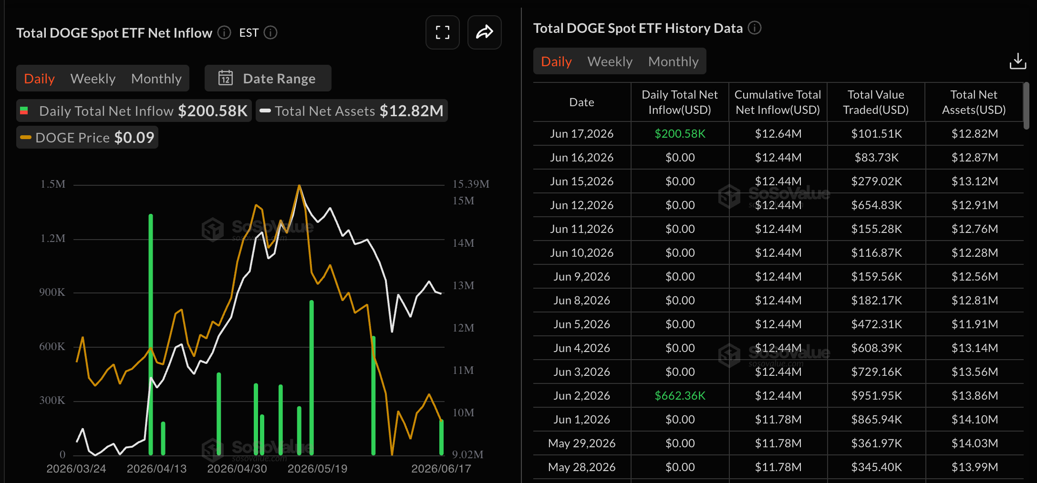Click the Jun 16,2026 date cell
The image size is (1037, 483).
pos(582,157)
